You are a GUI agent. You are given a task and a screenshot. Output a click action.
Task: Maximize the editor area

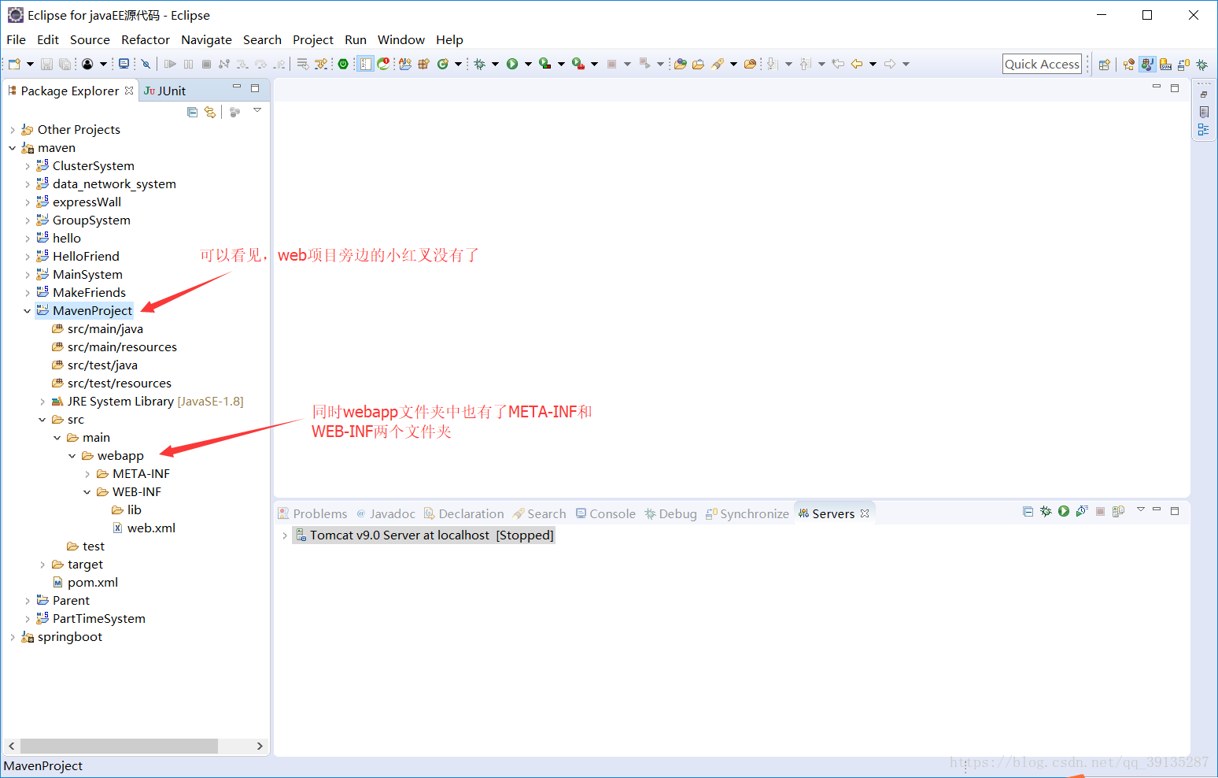pos(1175,87)
